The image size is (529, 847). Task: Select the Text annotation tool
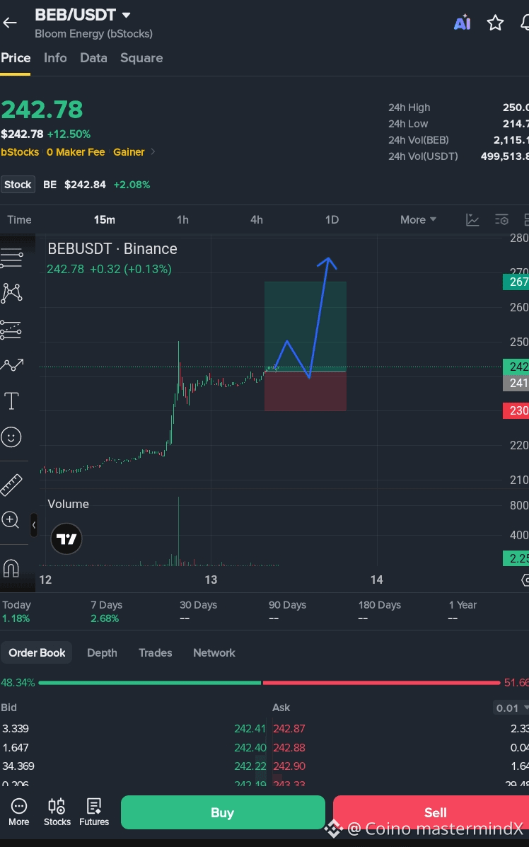click(11, 401)
